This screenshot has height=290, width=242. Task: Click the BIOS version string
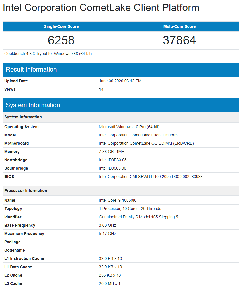(151, 177)
